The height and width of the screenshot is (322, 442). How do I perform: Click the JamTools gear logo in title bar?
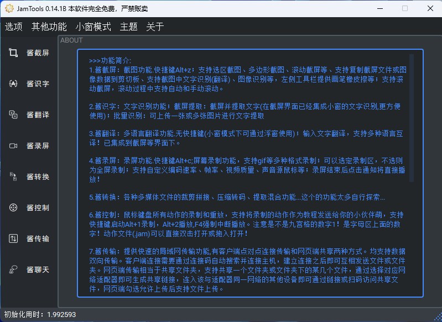(x=9, y=8)
